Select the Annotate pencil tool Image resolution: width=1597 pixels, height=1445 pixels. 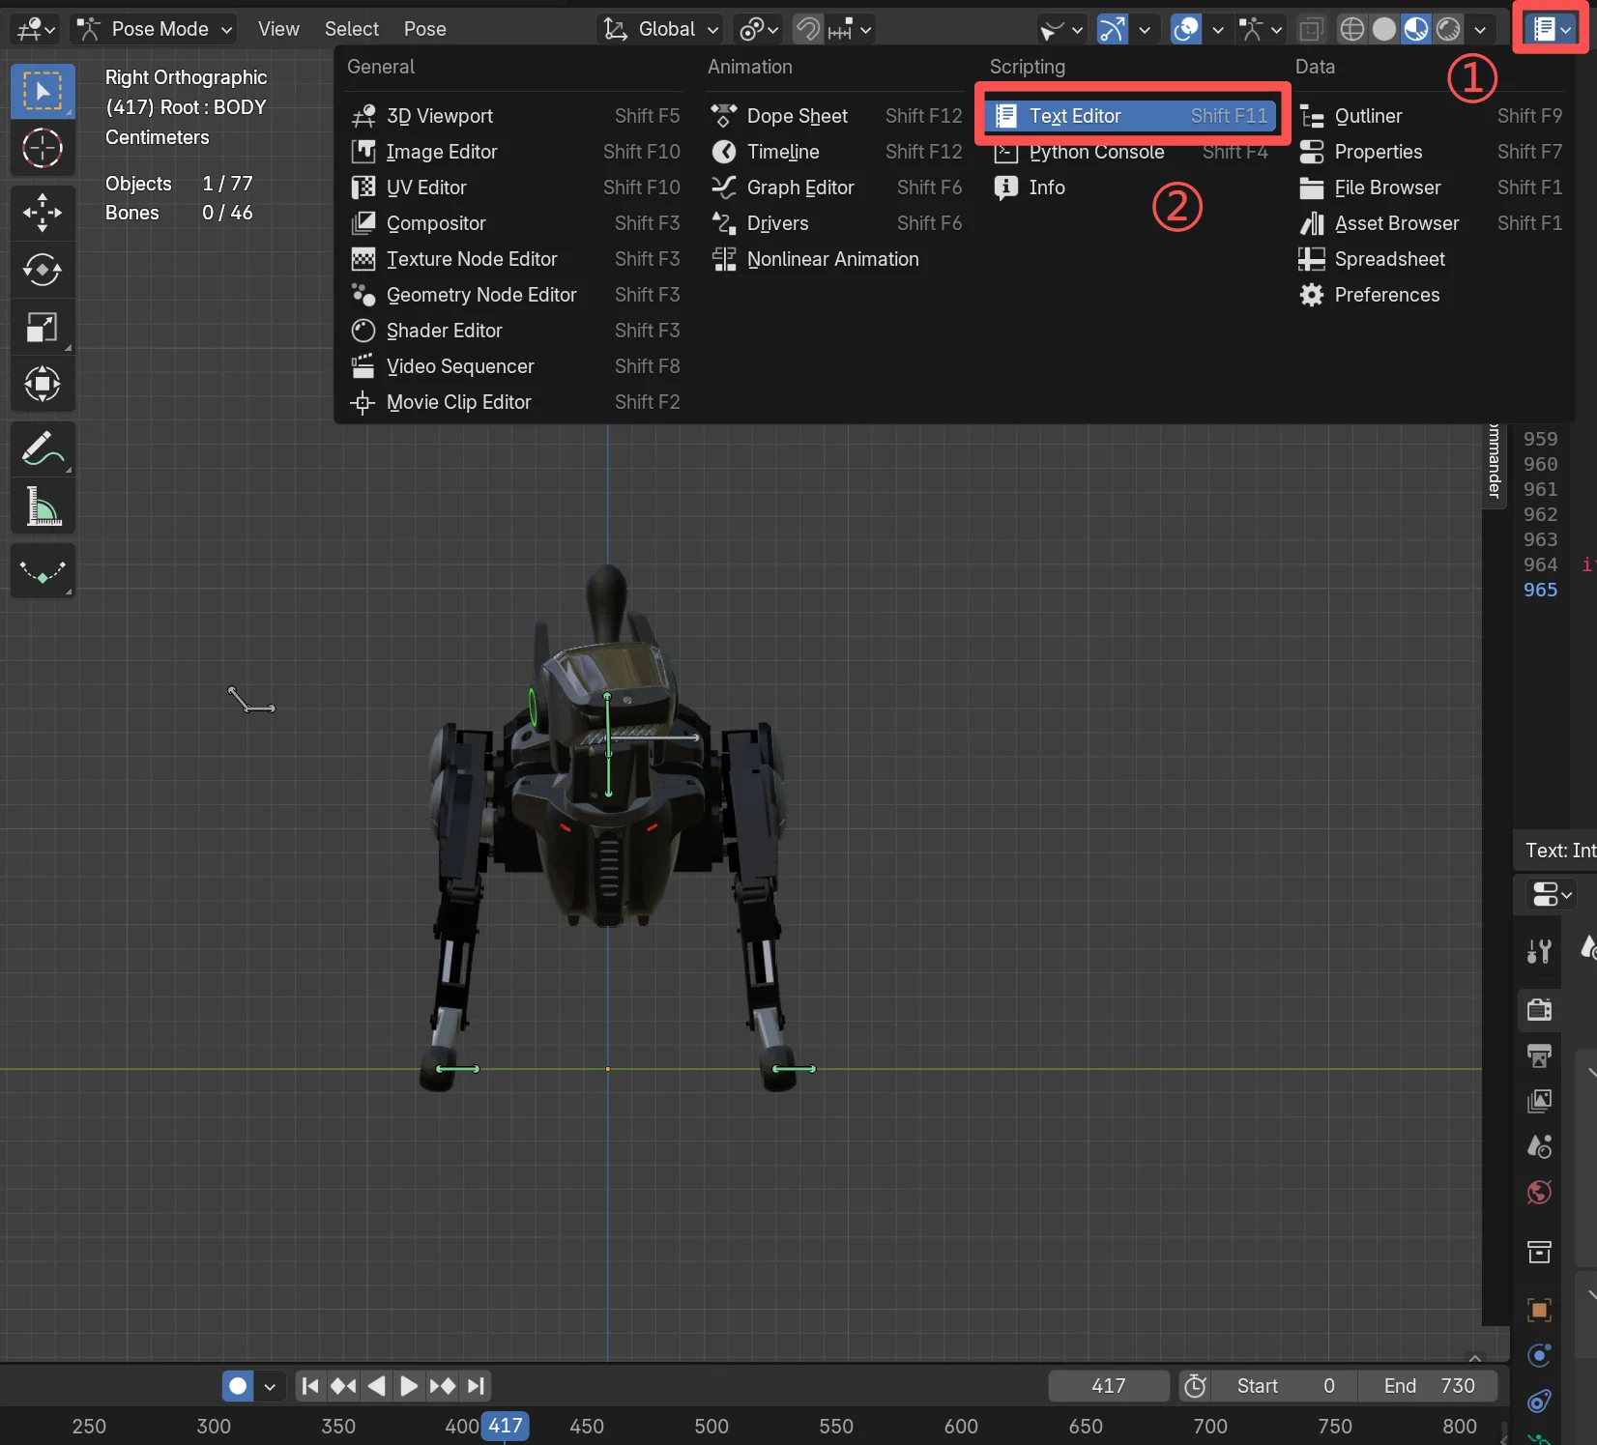[x=43, y=448]
